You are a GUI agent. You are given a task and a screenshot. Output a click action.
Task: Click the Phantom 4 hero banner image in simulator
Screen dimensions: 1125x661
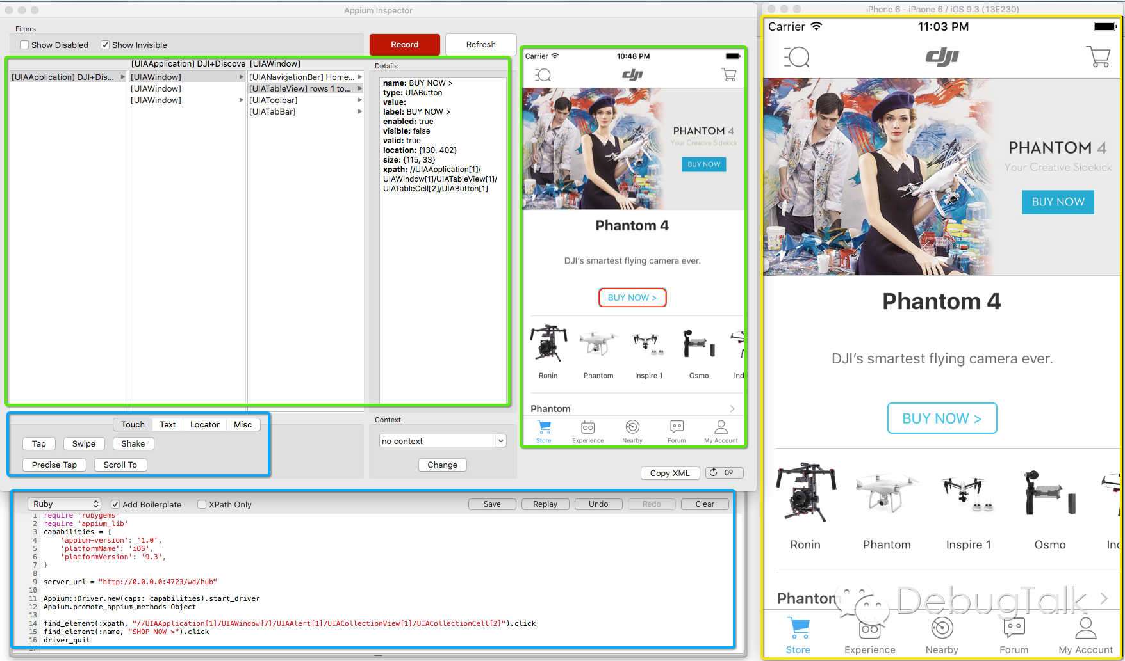click(x=942, y=177)
